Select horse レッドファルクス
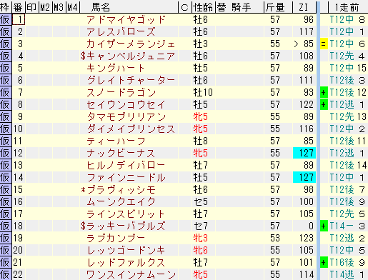The image size is (368, 280). point(126,262)
